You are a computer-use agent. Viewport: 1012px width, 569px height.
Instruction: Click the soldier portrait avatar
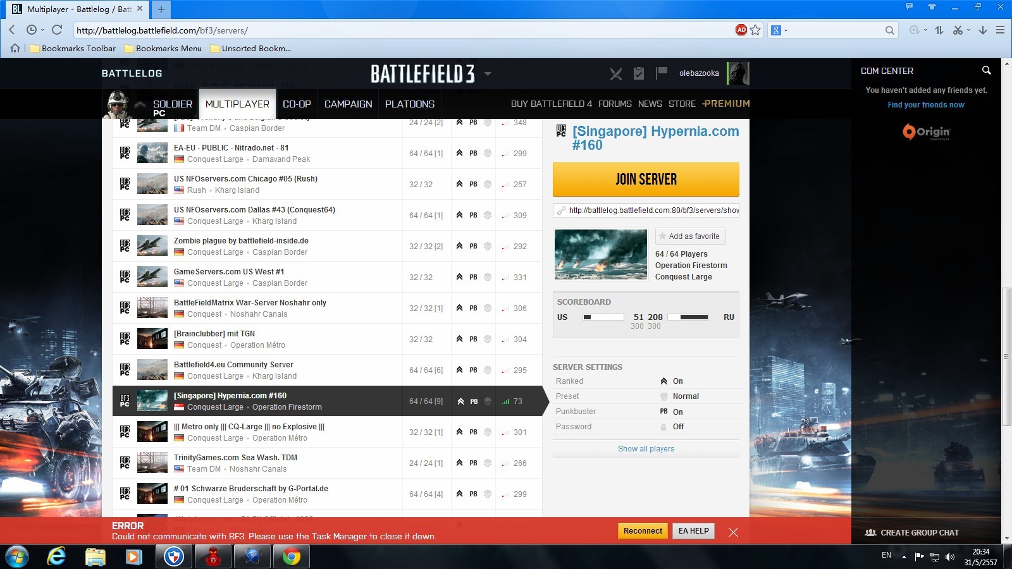[118, 104]
